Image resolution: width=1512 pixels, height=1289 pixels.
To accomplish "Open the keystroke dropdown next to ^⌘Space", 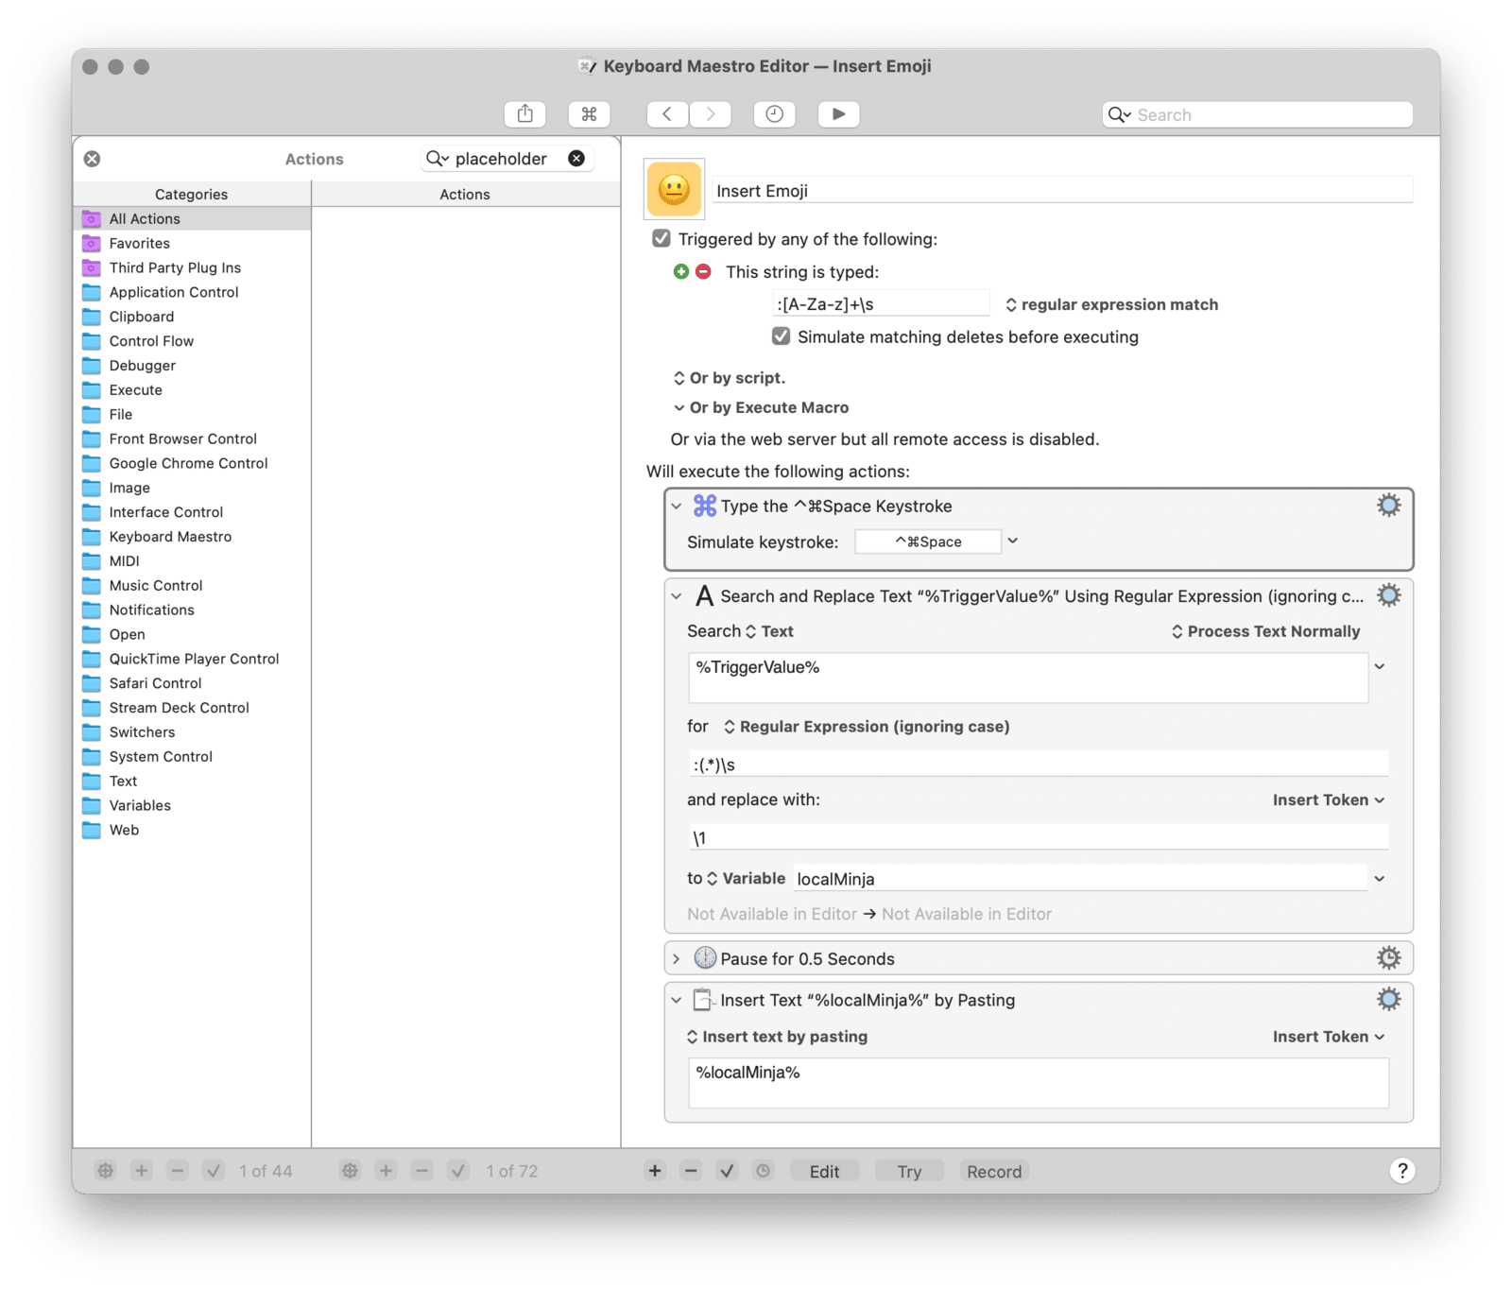I will [1013, 541].
